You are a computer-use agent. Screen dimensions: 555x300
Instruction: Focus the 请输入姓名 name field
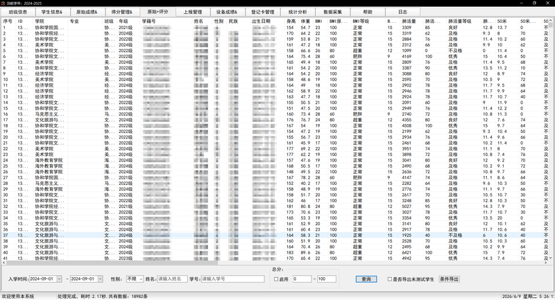[x=172, y=279]
